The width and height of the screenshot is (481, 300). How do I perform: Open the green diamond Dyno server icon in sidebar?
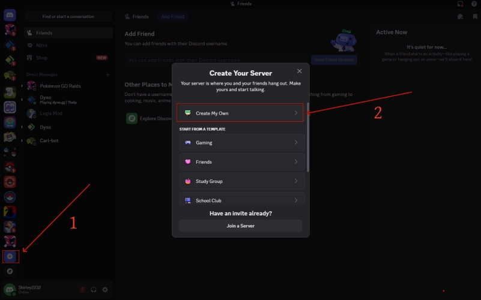[10, 60]
